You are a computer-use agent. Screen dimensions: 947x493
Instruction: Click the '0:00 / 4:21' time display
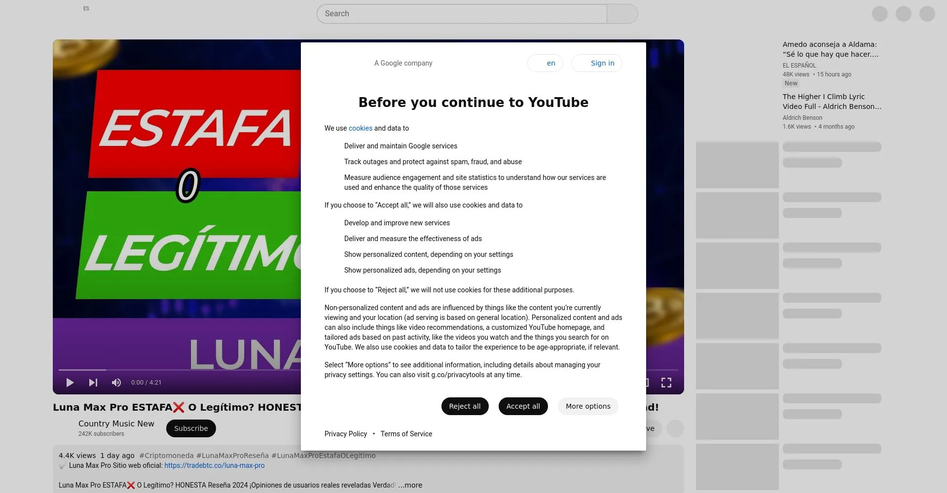tap(146, 383)
